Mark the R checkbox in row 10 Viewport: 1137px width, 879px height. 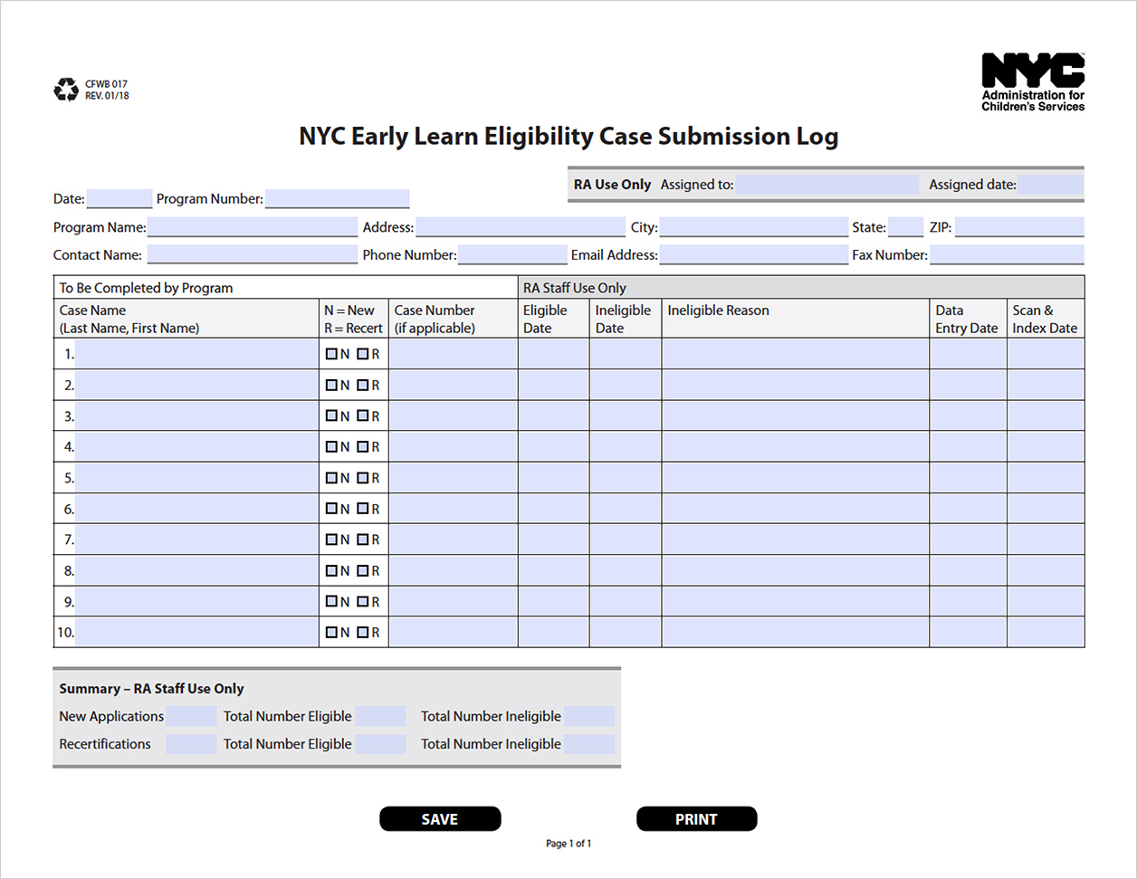(362, 633)
